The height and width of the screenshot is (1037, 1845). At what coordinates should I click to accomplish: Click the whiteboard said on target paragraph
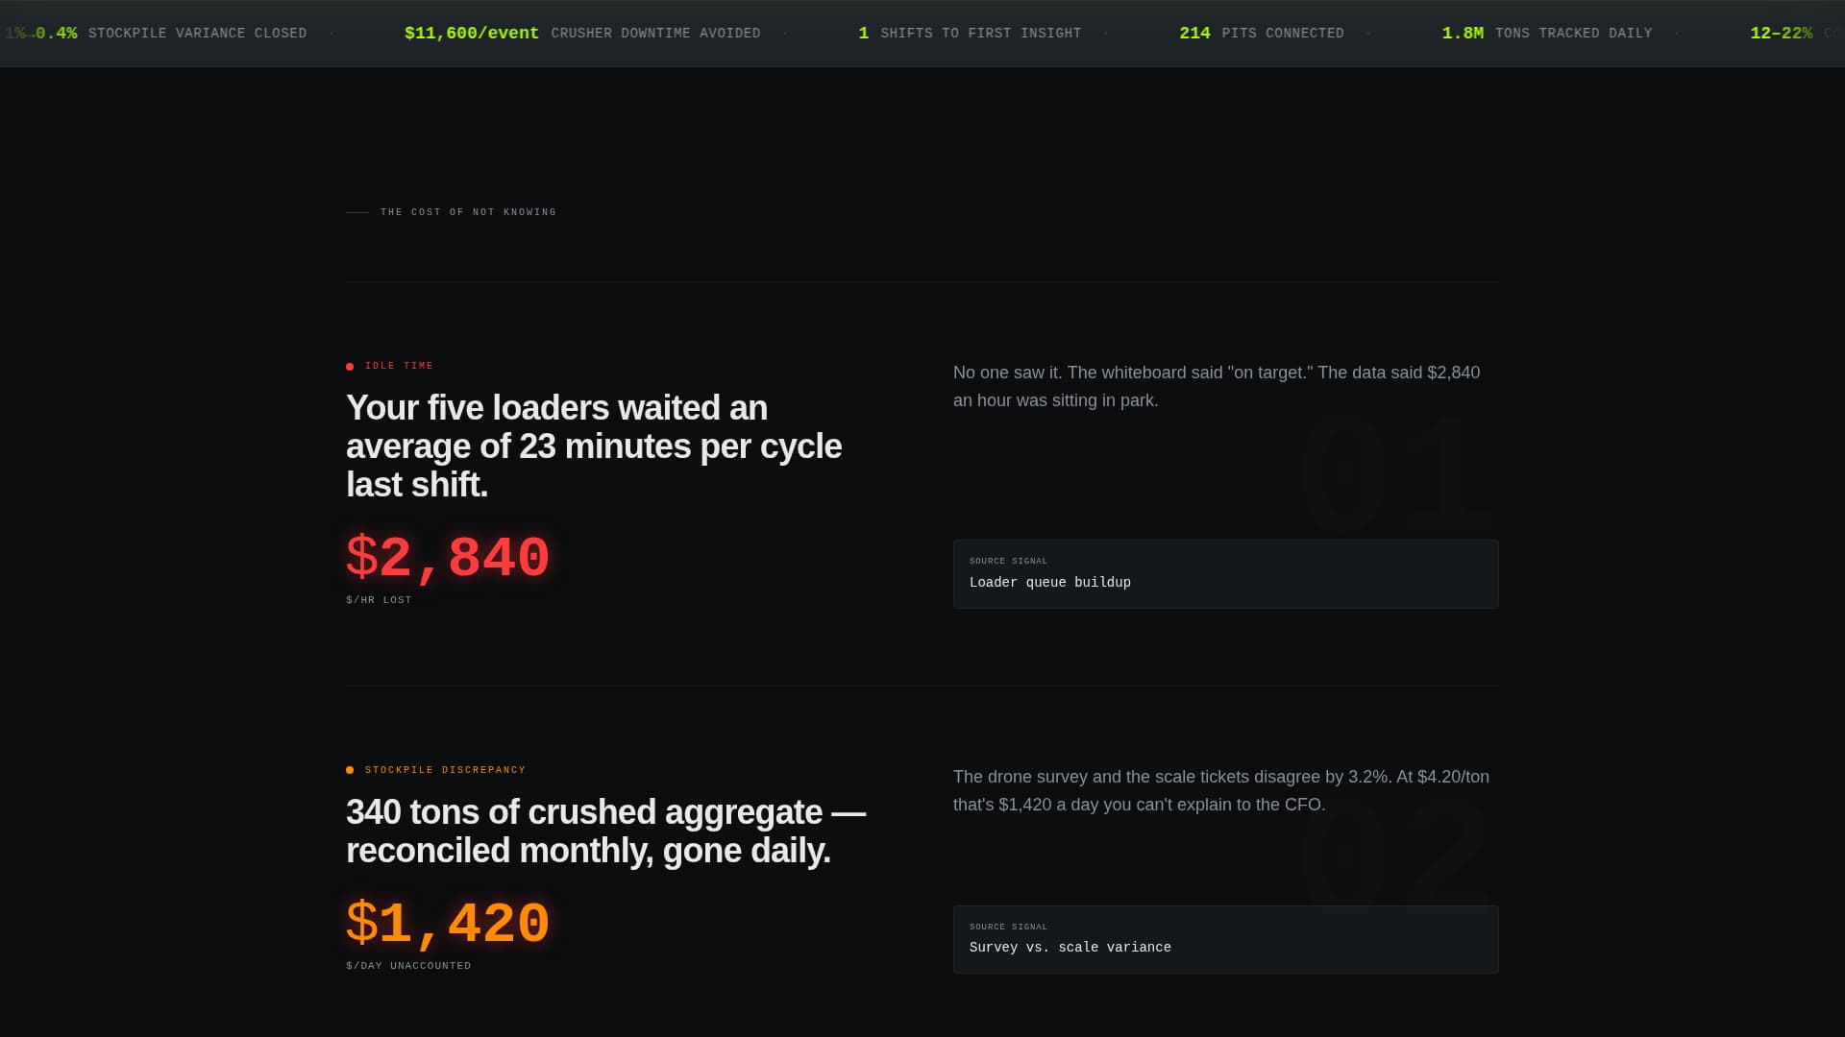[x=1217, y=386]
